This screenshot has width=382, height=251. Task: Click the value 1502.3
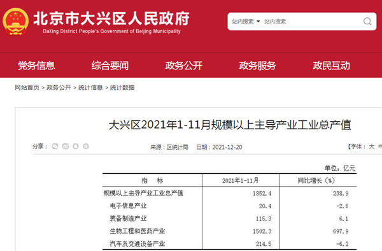(262, 231)
